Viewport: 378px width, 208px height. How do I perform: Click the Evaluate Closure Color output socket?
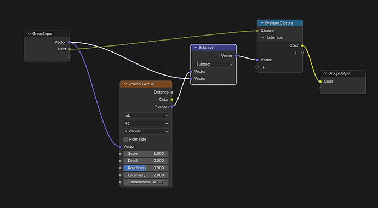coord(302,46)
